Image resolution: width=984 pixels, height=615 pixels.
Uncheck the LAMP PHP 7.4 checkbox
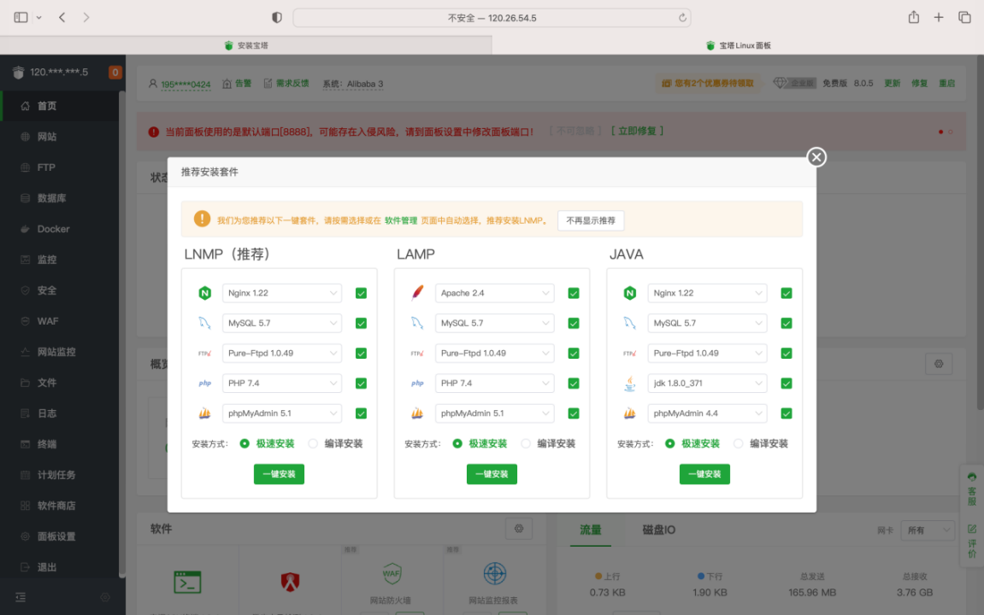(574, 383)
